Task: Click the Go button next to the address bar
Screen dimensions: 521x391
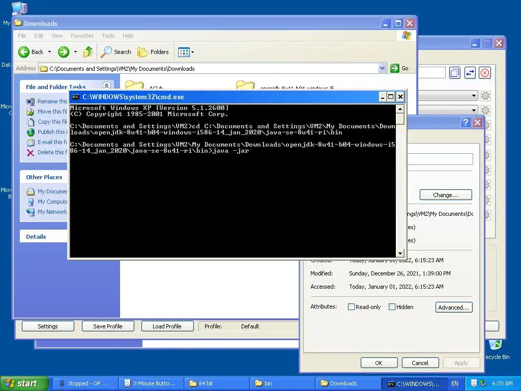Action: pos(399,68)
